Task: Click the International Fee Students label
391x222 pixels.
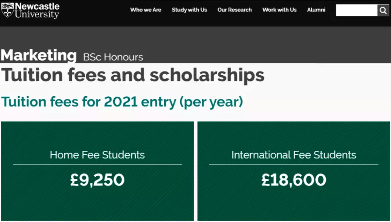Action: tap(294, 155)
